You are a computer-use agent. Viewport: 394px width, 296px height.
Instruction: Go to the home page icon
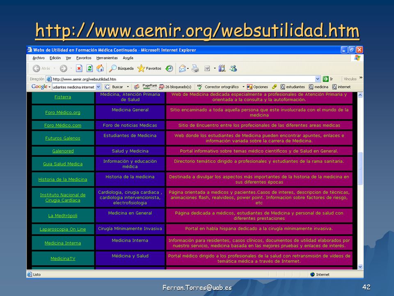[100, 68]
